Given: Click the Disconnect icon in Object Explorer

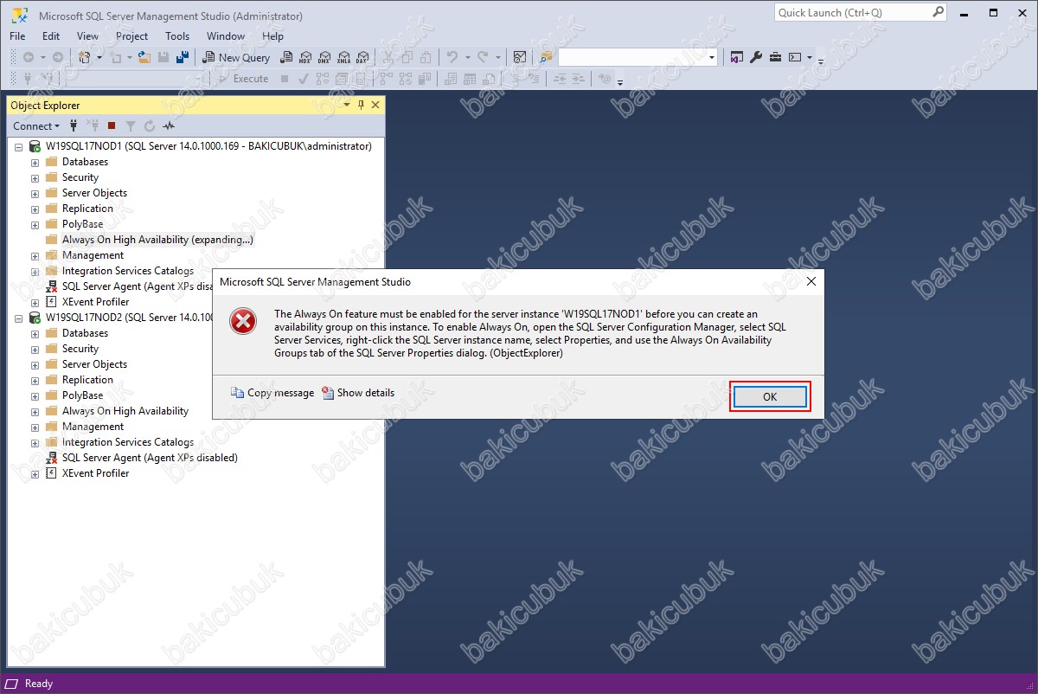Looking at the screenshot, I should click(x=93, y=126).
